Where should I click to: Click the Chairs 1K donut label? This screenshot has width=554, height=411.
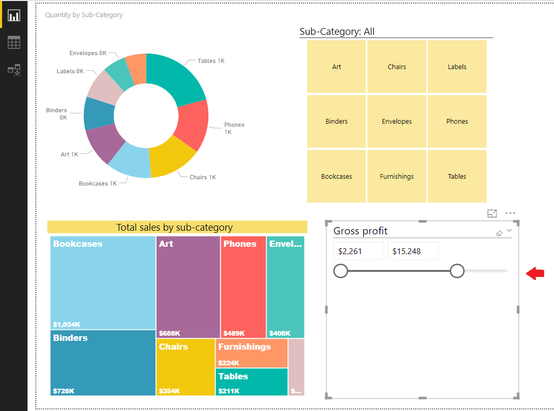[203, 177]
